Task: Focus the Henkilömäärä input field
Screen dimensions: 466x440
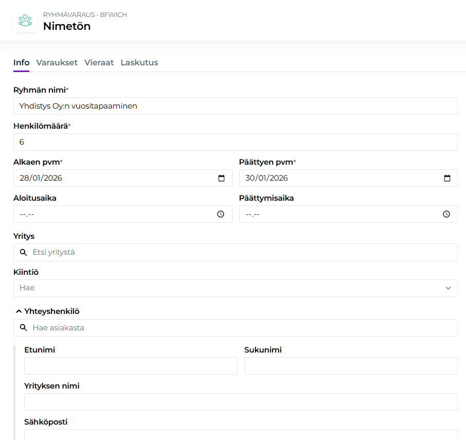Action: (x=235, y=142)
